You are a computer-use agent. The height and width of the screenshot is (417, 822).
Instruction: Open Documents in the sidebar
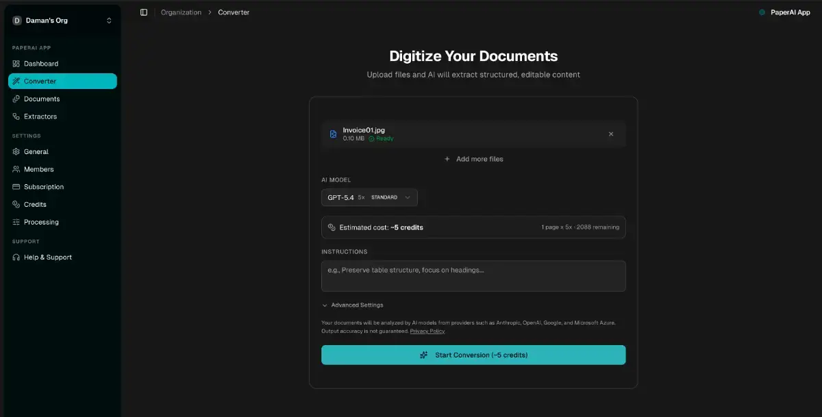pyautogui.click(x=62, y=99)
